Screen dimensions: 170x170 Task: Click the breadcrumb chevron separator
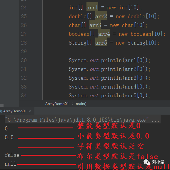pyautogui.click(x=73, y=104)
